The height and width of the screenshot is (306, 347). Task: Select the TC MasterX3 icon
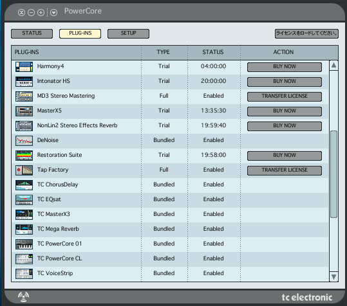(x=24, y=215)
